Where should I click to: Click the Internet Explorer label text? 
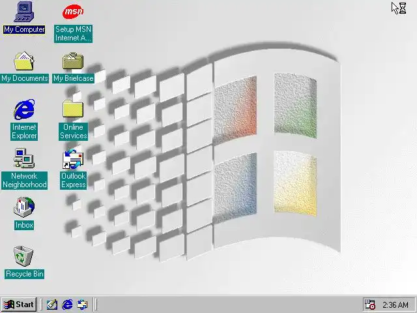click(x=24, y=132)
